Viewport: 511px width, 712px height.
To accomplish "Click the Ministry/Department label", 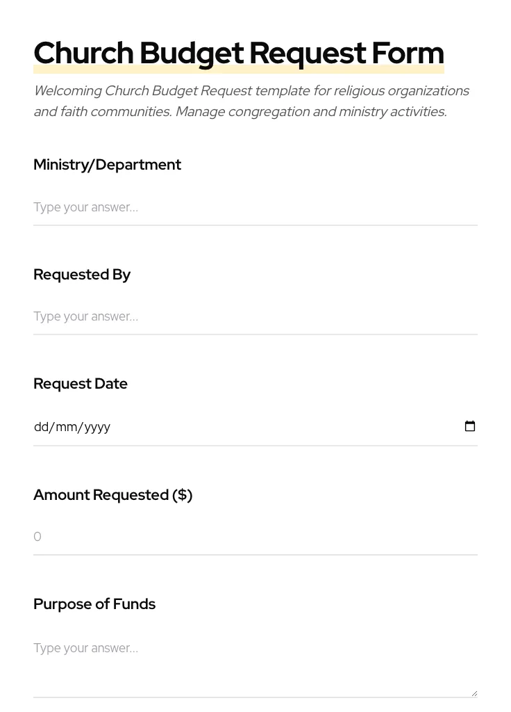I will [107, 165].
